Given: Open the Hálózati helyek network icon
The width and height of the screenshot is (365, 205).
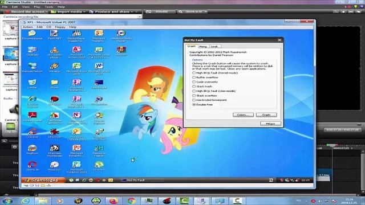Looking at the screenshot, I should (32, 68).
